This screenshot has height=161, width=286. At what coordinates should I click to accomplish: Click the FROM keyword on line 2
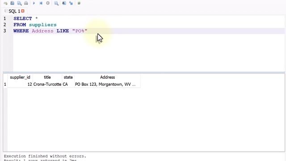(20, 25)
